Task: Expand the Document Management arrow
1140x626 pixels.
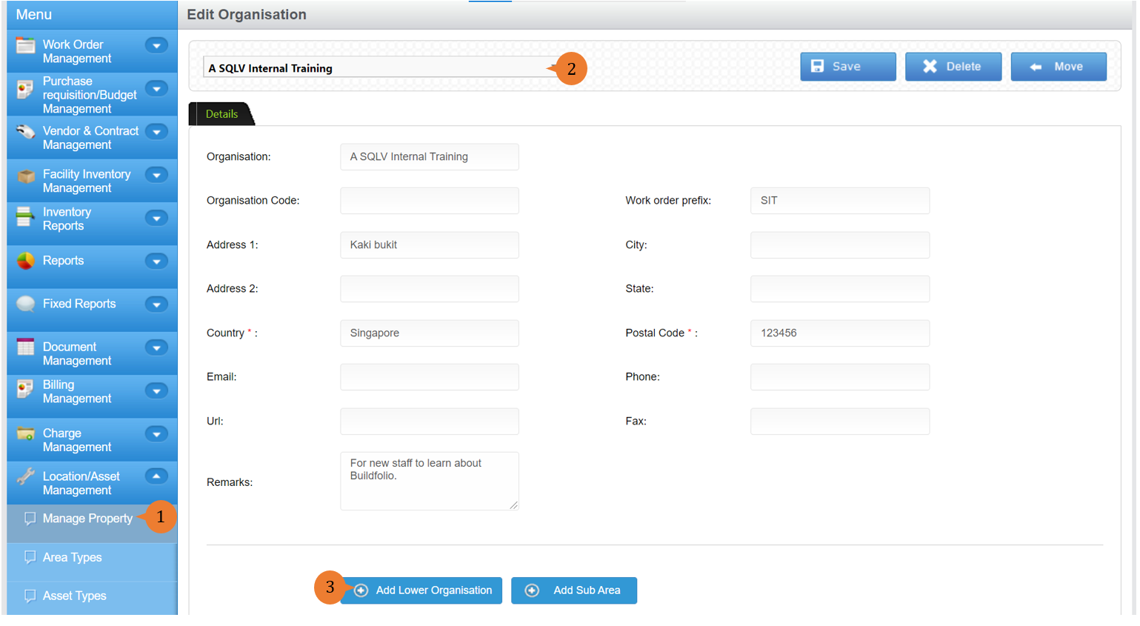Action: point(156,347)
